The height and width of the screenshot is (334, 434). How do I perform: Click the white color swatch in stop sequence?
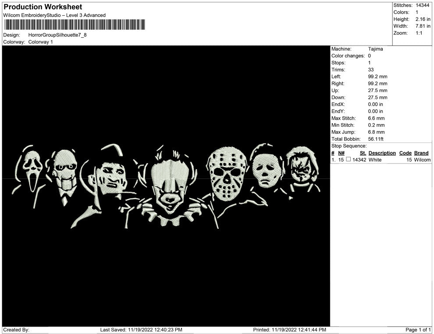coord(349,160)
